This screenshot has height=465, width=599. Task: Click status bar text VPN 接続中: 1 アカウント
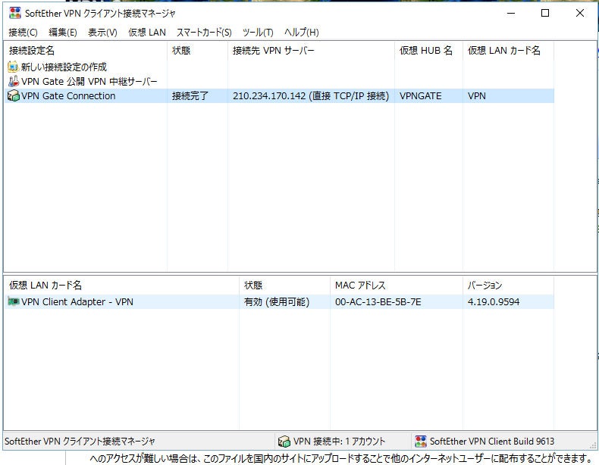coord(339,442)
